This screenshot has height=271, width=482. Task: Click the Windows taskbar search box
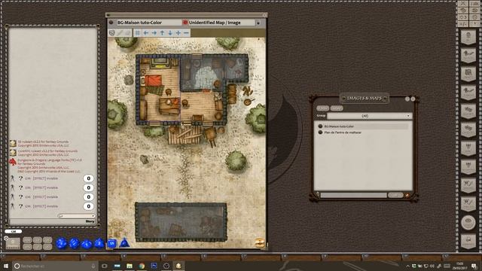55,266
